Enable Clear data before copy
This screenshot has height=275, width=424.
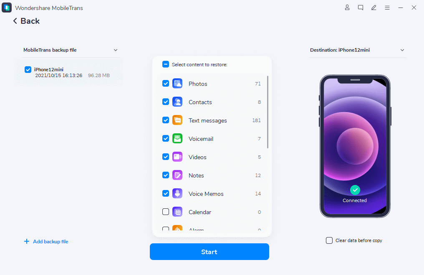pos(329,240)
